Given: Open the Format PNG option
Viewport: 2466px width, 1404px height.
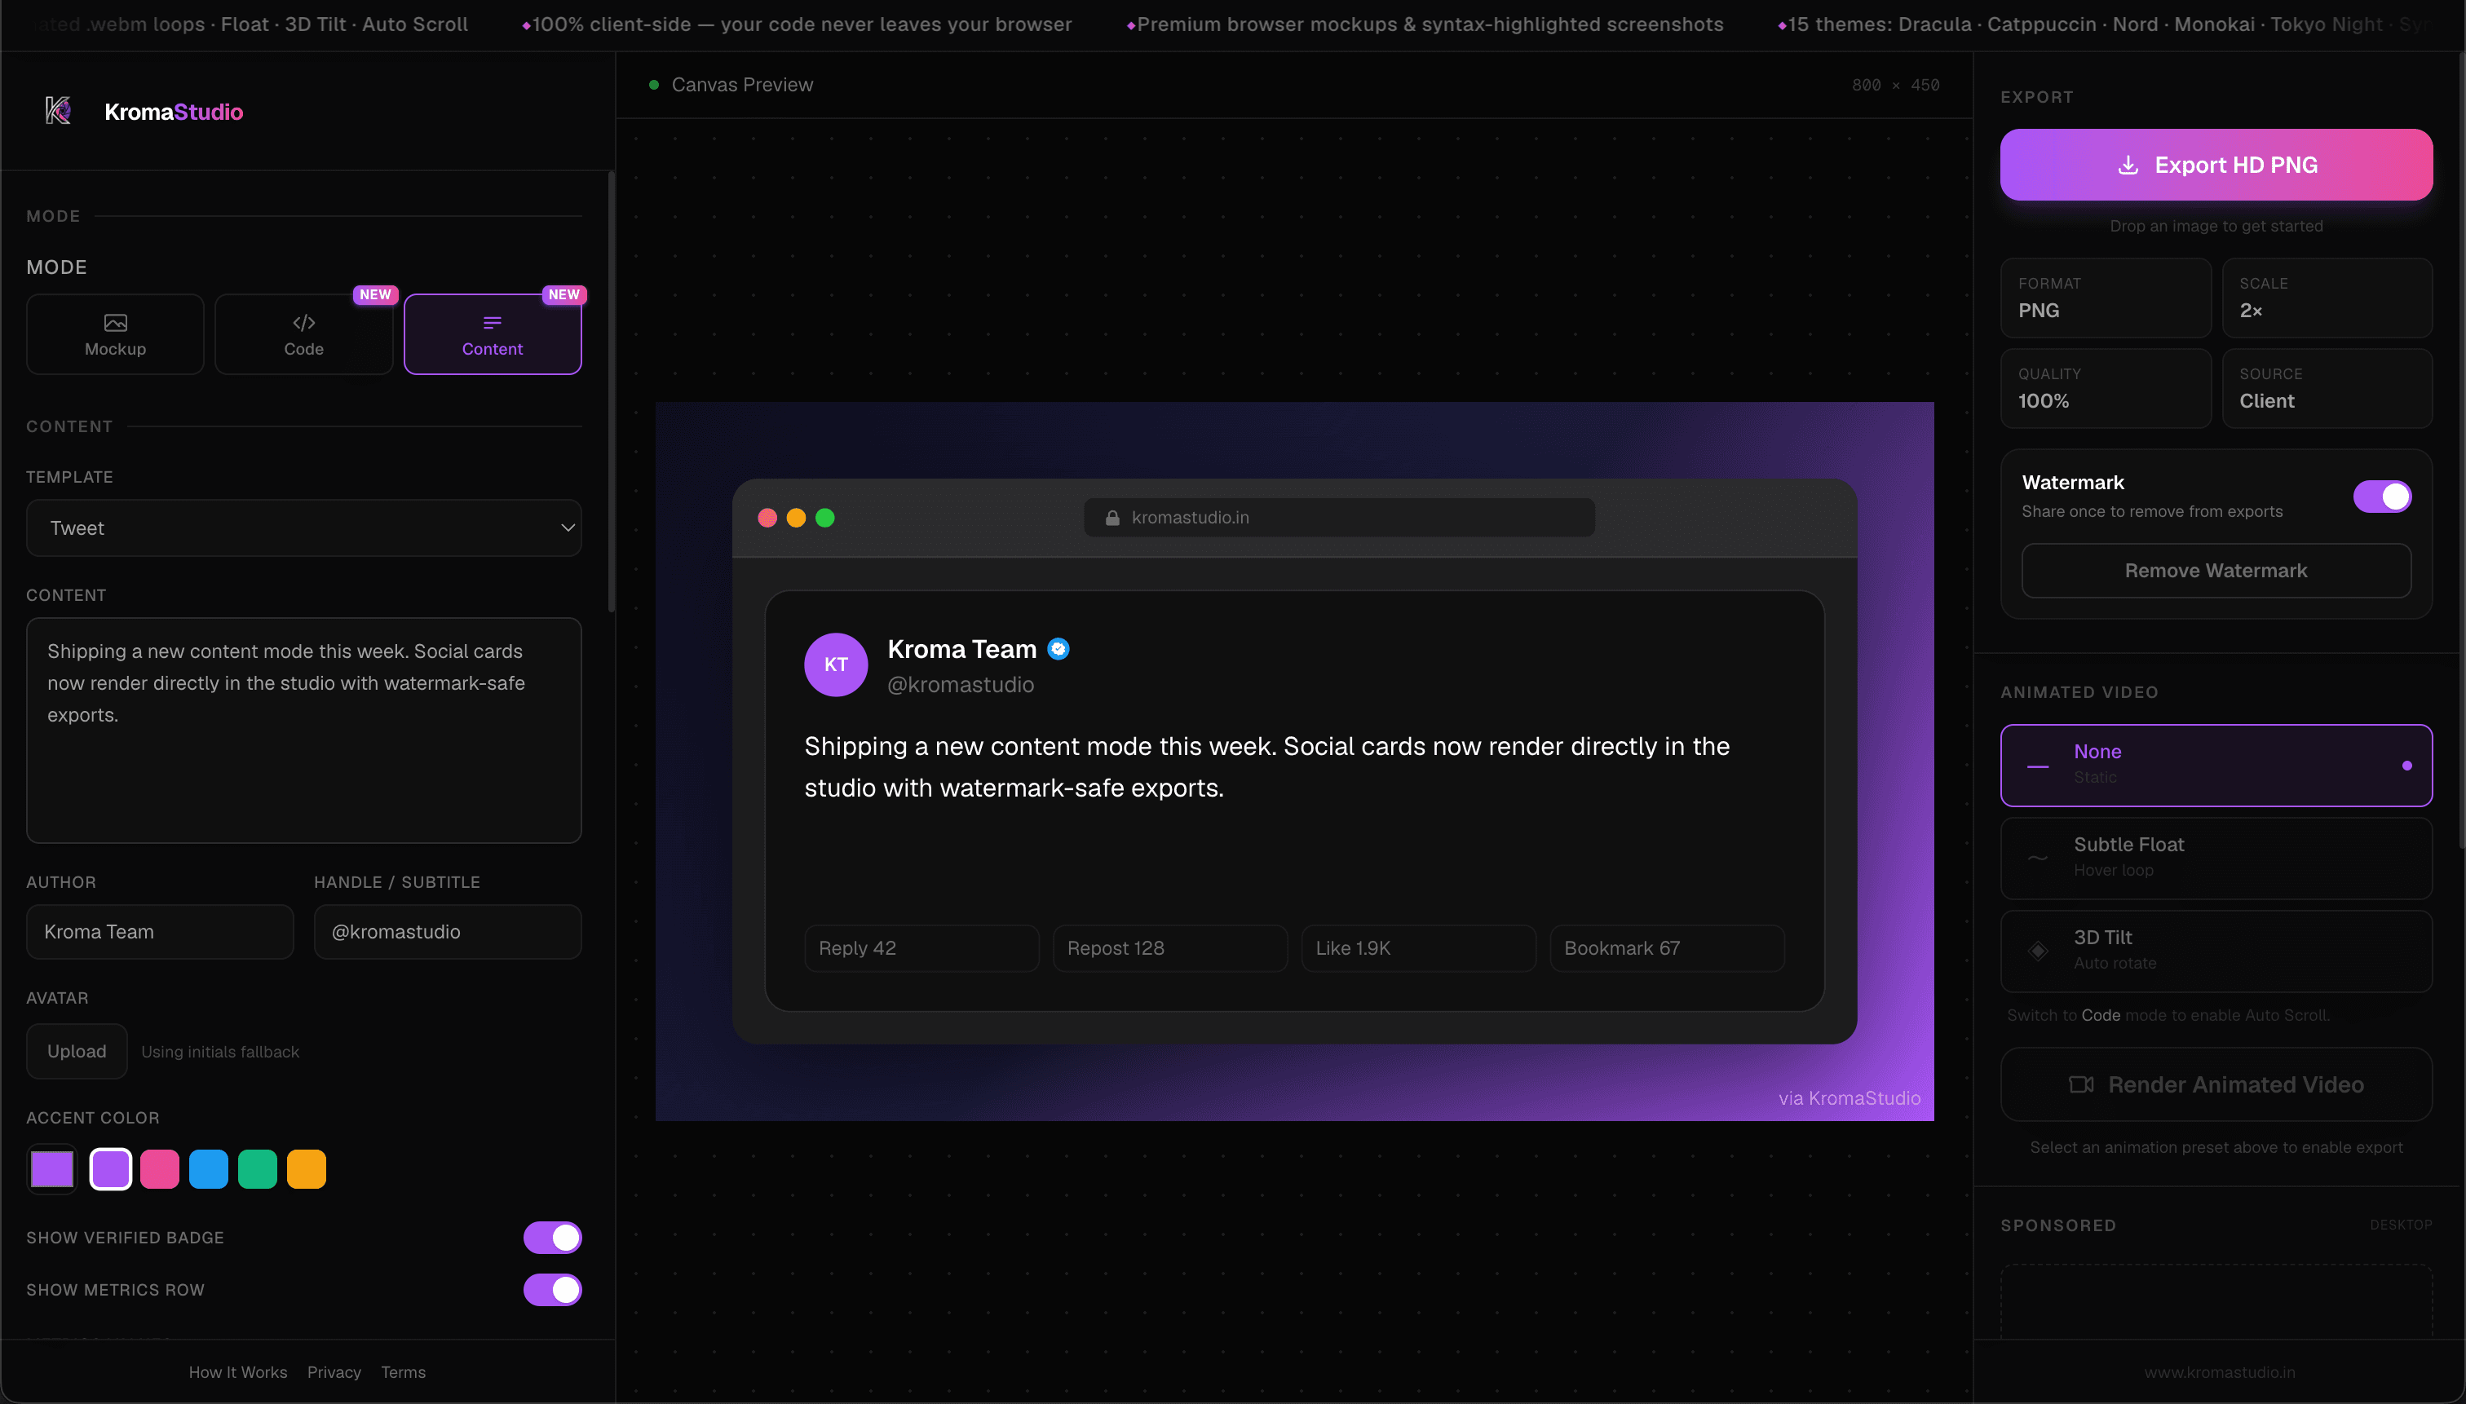Looking at the screenshot, I should tap(2106, 298).
